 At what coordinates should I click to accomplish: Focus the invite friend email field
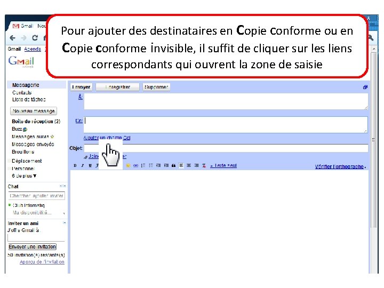(36, 238)
